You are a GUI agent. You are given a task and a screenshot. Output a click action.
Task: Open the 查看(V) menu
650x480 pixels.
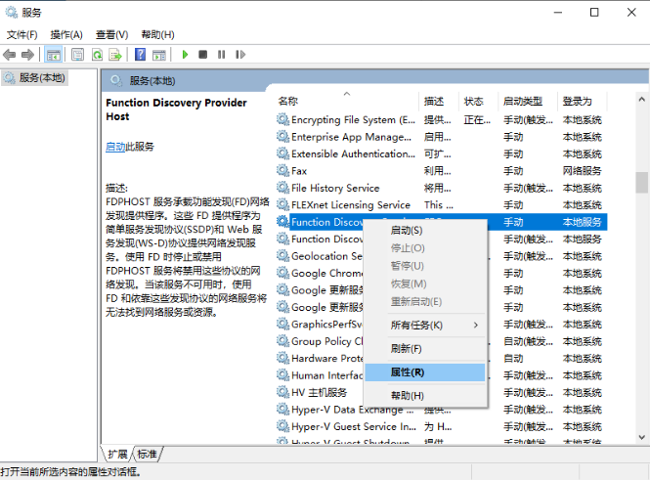click(x=112, y=35)
